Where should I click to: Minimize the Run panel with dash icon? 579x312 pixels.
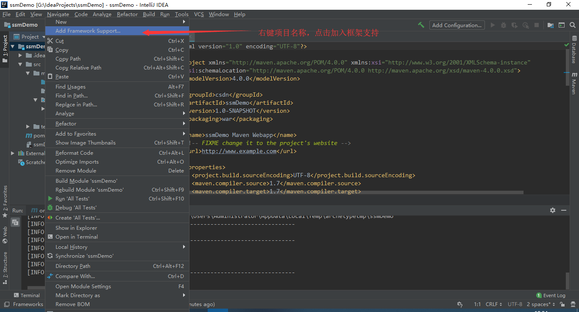(x=564, y=210)
